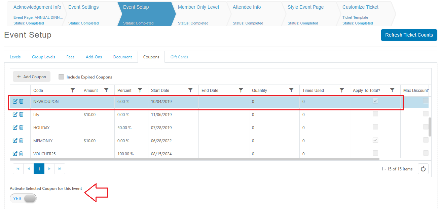The image size is (440, 209).
Task: Select the NEWCOUPON code cell
Action: coord(56,101)
